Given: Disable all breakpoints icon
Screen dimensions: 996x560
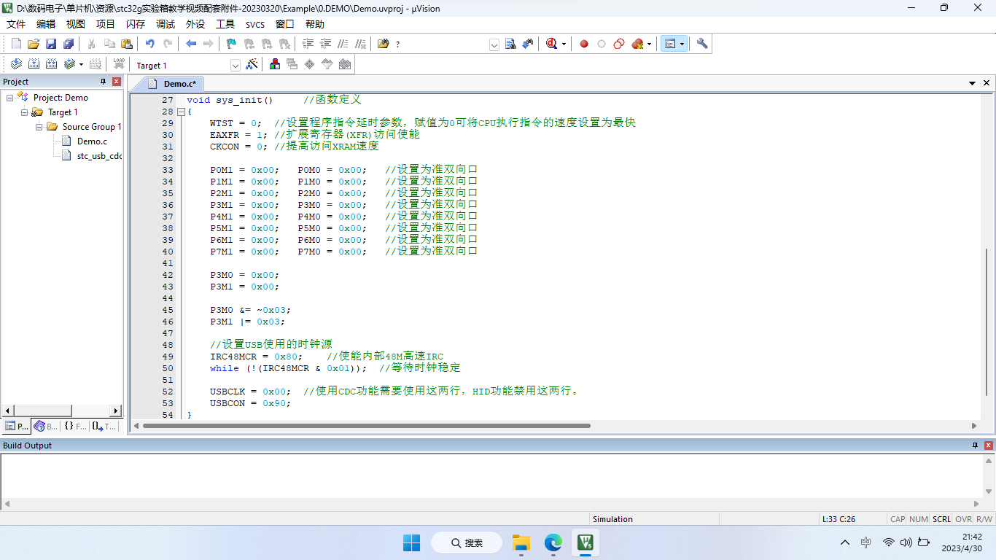Looking at the screenshot, I should coord(619,44).
